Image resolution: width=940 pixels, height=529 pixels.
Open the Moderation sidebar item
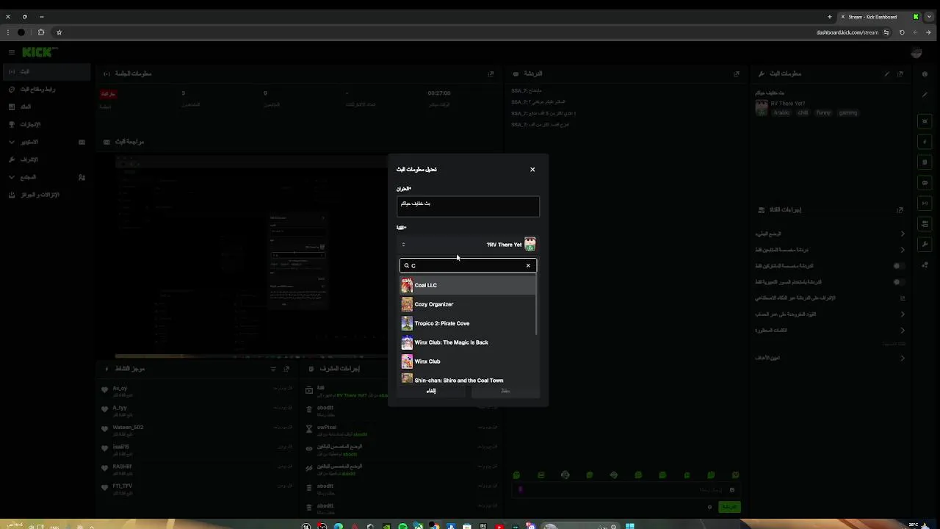coord(46,159)
